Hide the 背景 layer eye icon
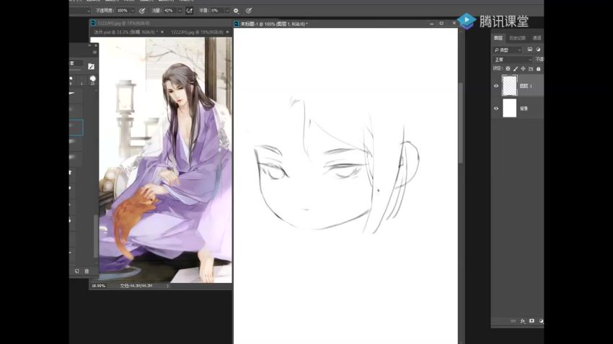 (496, 109)
